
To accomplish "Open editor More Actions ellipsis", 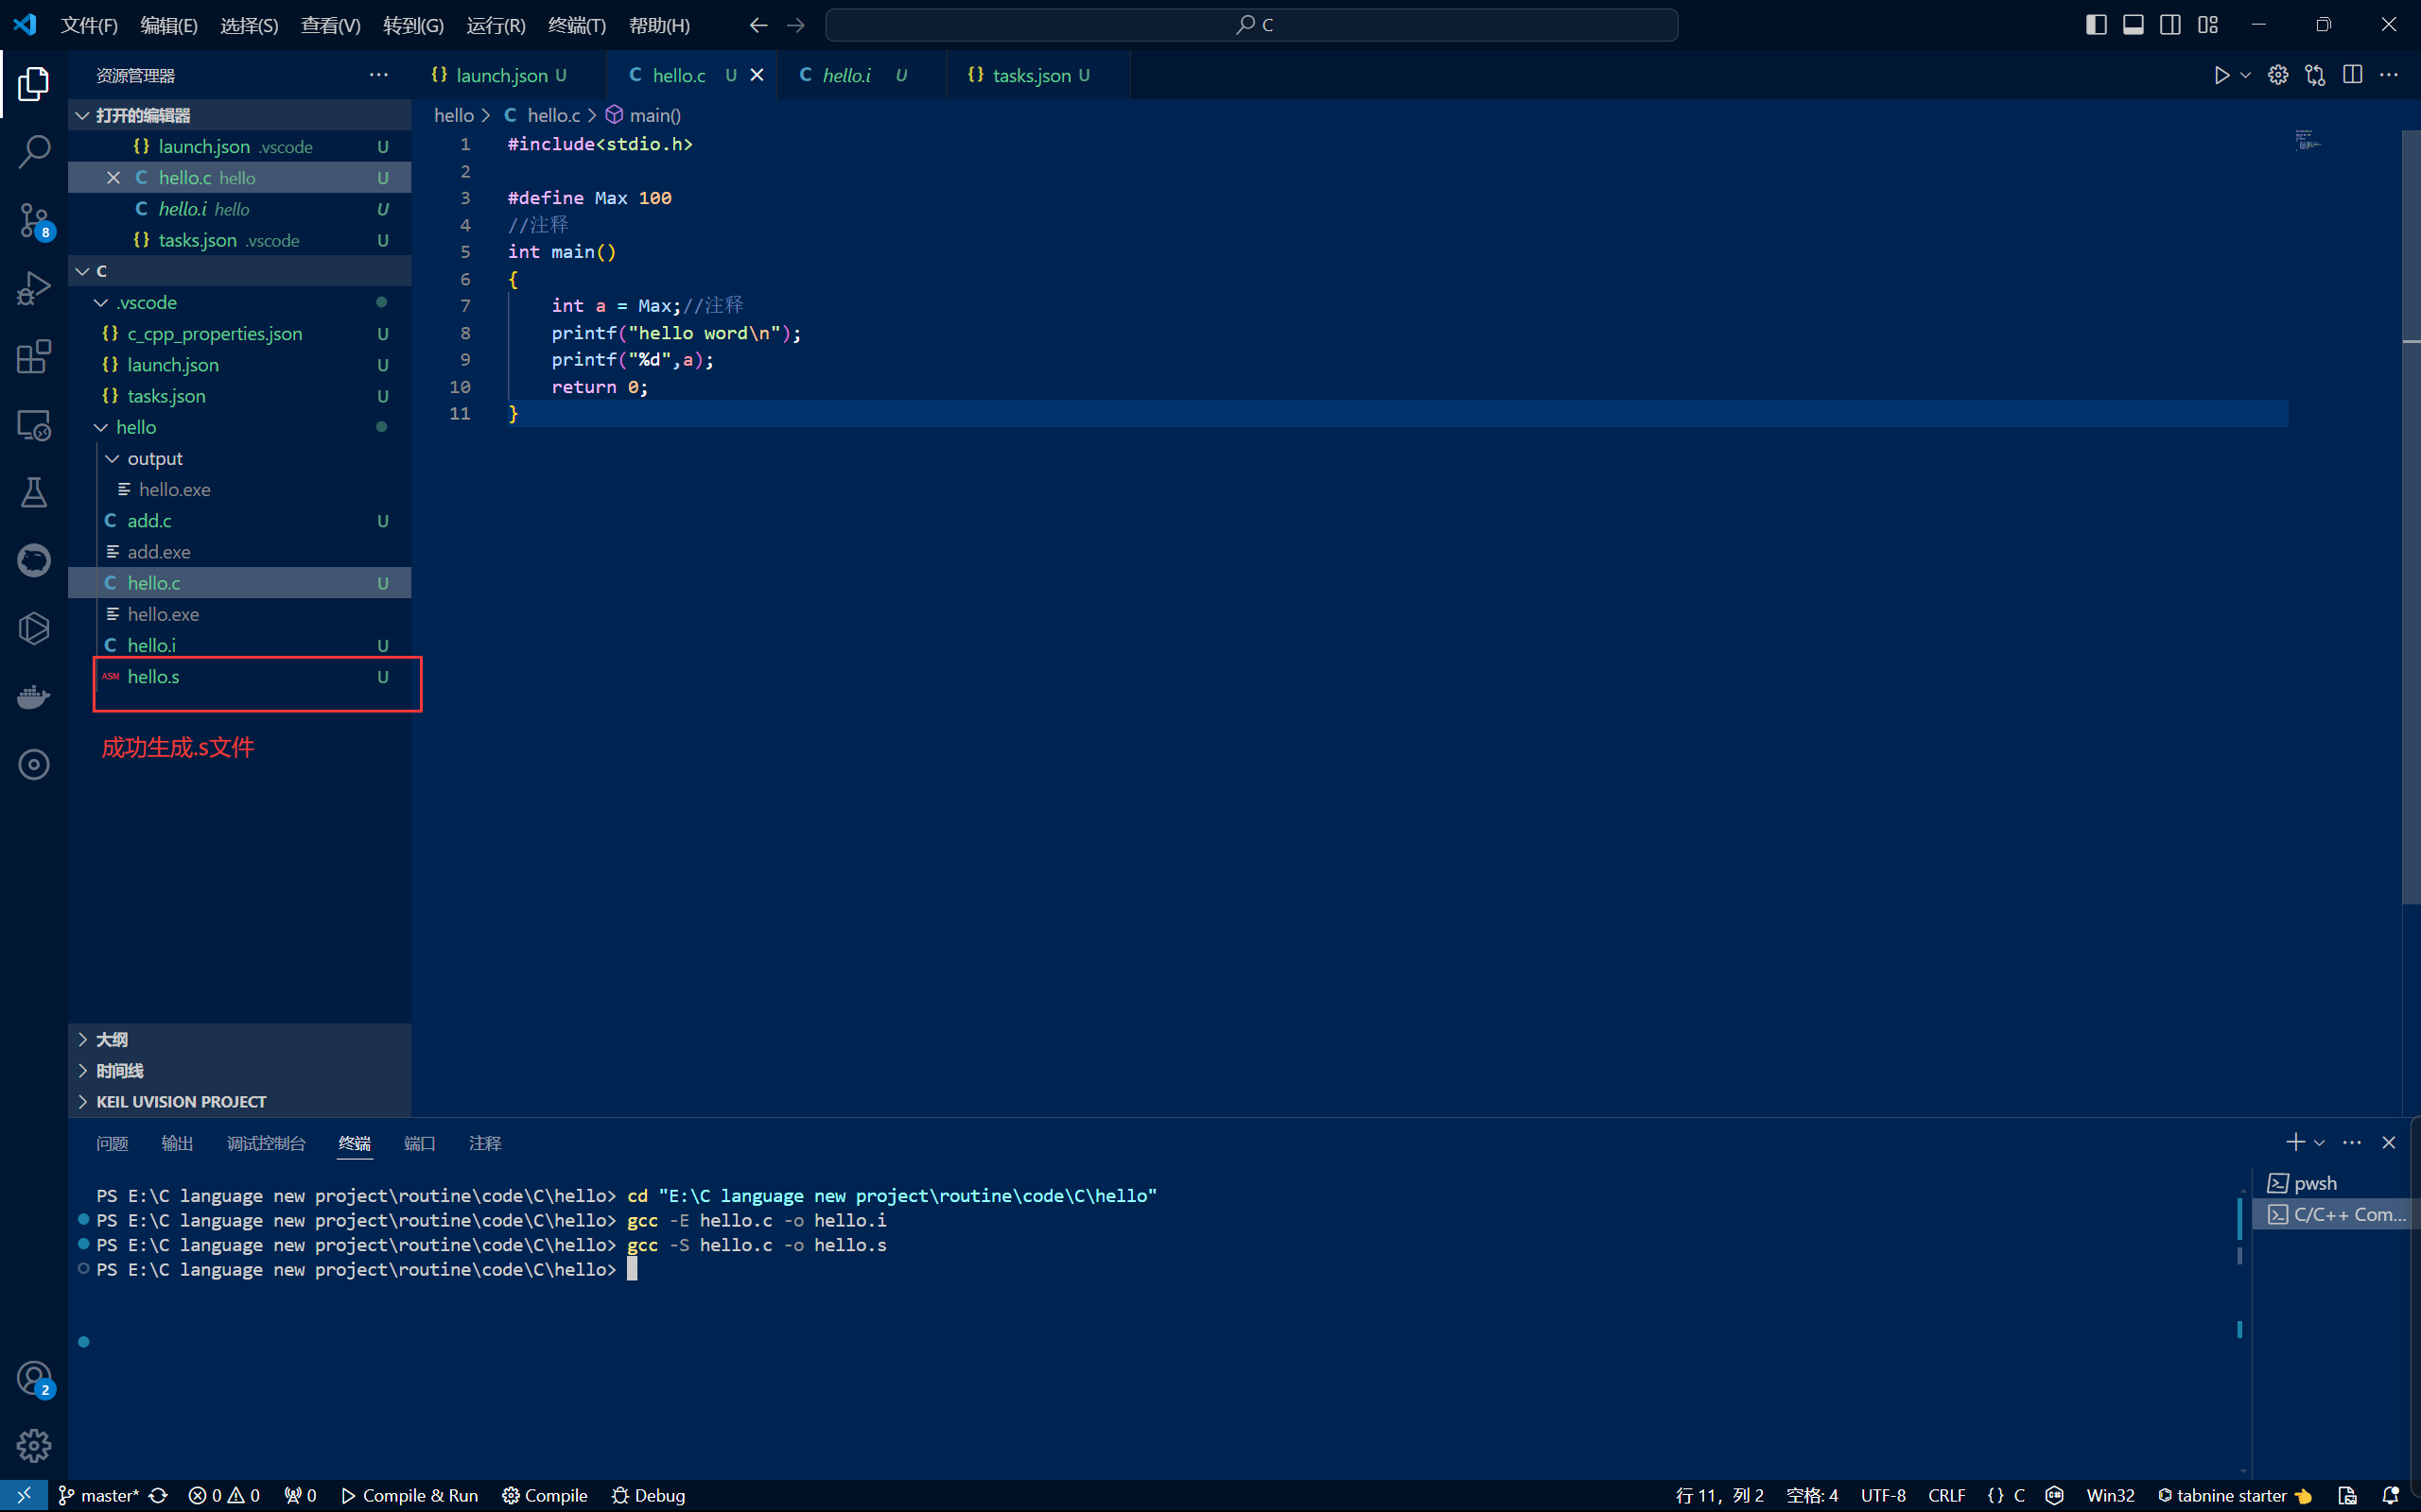I will click(2390, 75).
